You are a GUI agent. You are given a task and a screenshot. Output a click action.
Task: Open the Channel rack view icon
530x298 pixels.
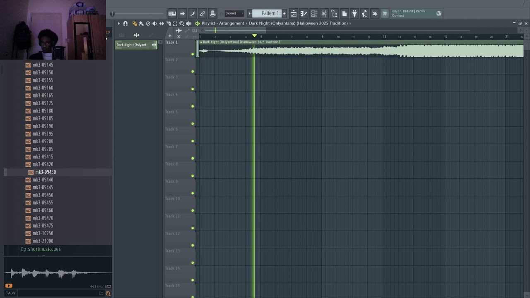[314, 13]
